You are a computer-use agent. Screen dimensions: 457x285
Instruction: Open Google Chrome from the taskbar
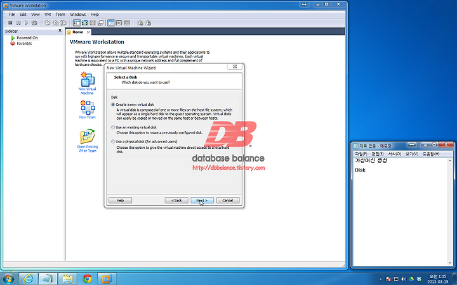(x=87, y=279)
